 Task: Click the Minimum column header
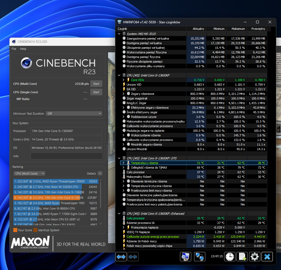coord(217,29)
